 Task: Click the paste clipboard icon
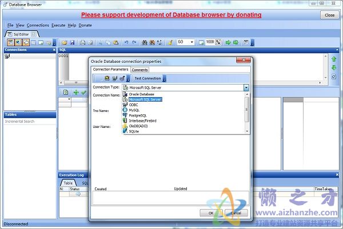116,42
